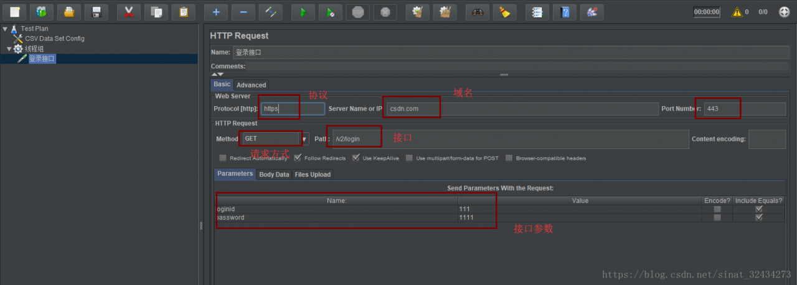Create a new test plan via New icon
The height and width of the screenshot is (285, 797).
(15, 12)
